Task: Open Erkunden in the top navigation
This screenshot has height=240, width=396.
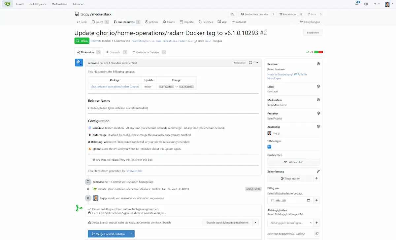Action: click(x=79, y=4)
